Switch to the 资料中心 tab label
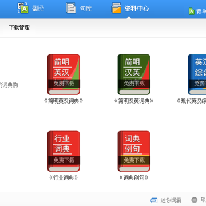 [x=137, y=9]
